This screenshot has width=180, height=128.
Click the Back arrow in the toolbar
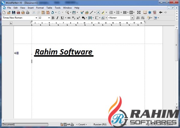(161, 12)
